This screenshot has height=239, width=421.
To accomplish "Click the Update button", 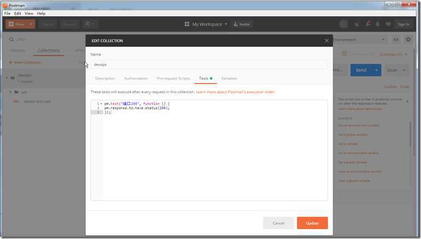I will click(x=312, y=223).
